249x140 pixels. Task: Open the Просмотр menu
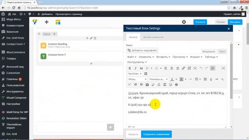click(x=180, y=57)
